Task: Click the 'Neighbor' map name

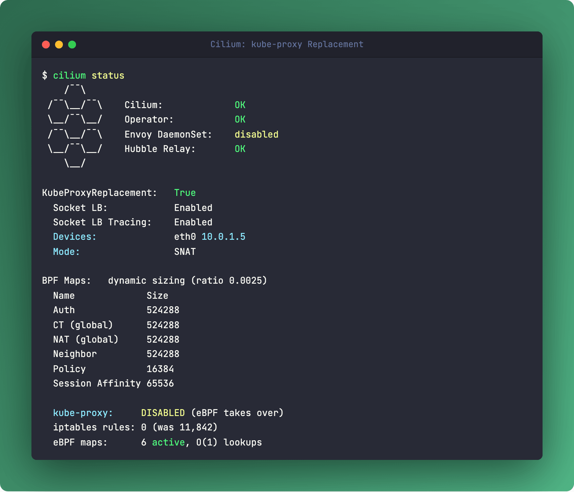Action: (75, 354)
